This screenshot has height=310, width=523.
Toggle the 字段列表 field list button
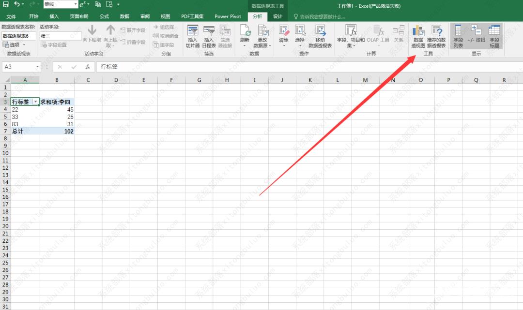458,36
